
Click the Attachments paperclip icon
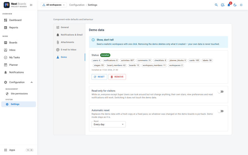[58, 42]
